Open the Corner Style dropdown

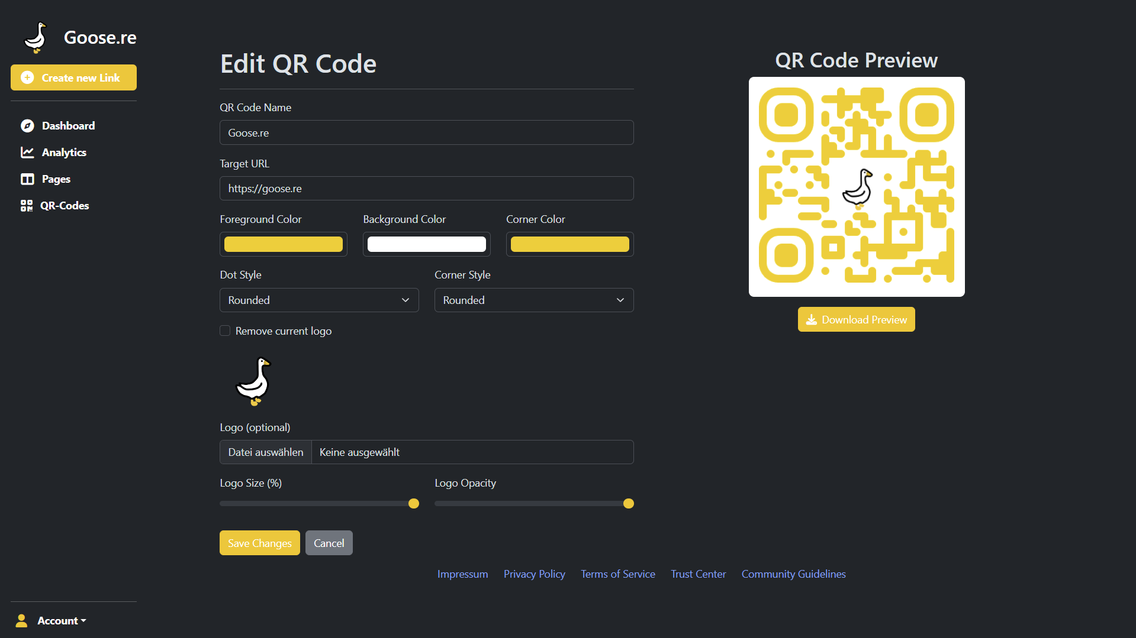(x=534, y=300)
